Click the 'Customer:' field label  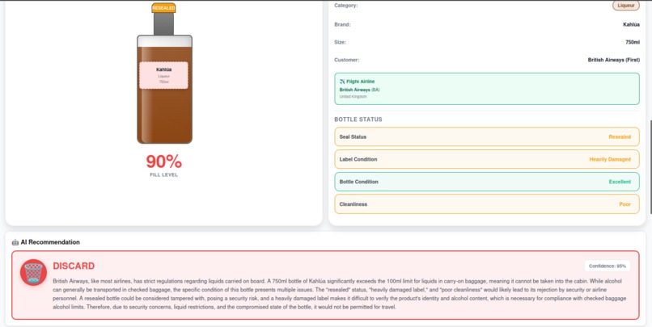[x=347, y=61]
